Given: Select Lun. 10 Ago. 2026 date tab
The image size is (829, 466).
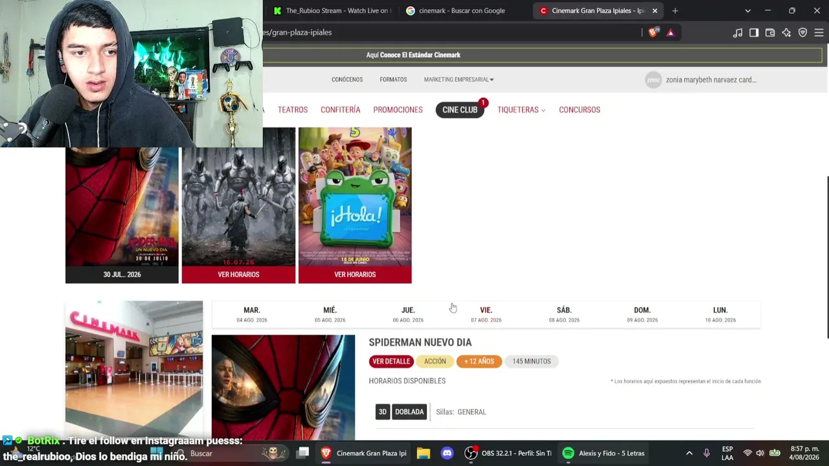Looking at the screenshot, I should [720, 315].
